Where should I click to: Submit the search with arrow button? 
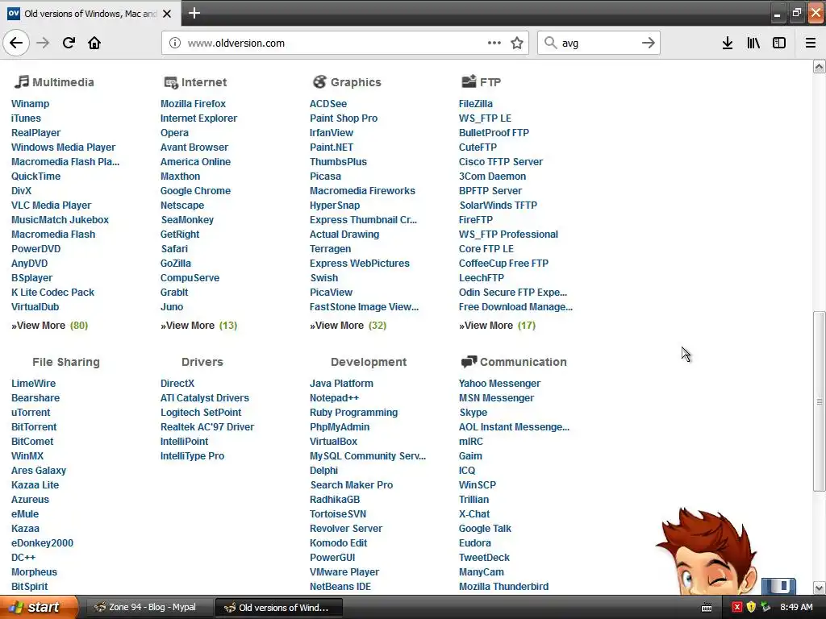648,43
